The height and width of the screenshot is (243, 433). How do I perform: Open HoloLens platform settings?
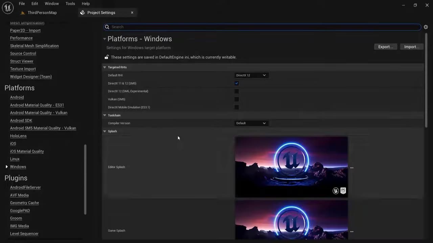click(x=18, y=136)
